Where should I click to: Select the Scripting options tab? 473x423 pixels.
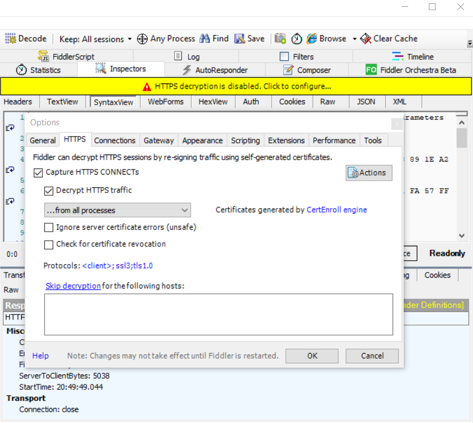coord(245,140)
